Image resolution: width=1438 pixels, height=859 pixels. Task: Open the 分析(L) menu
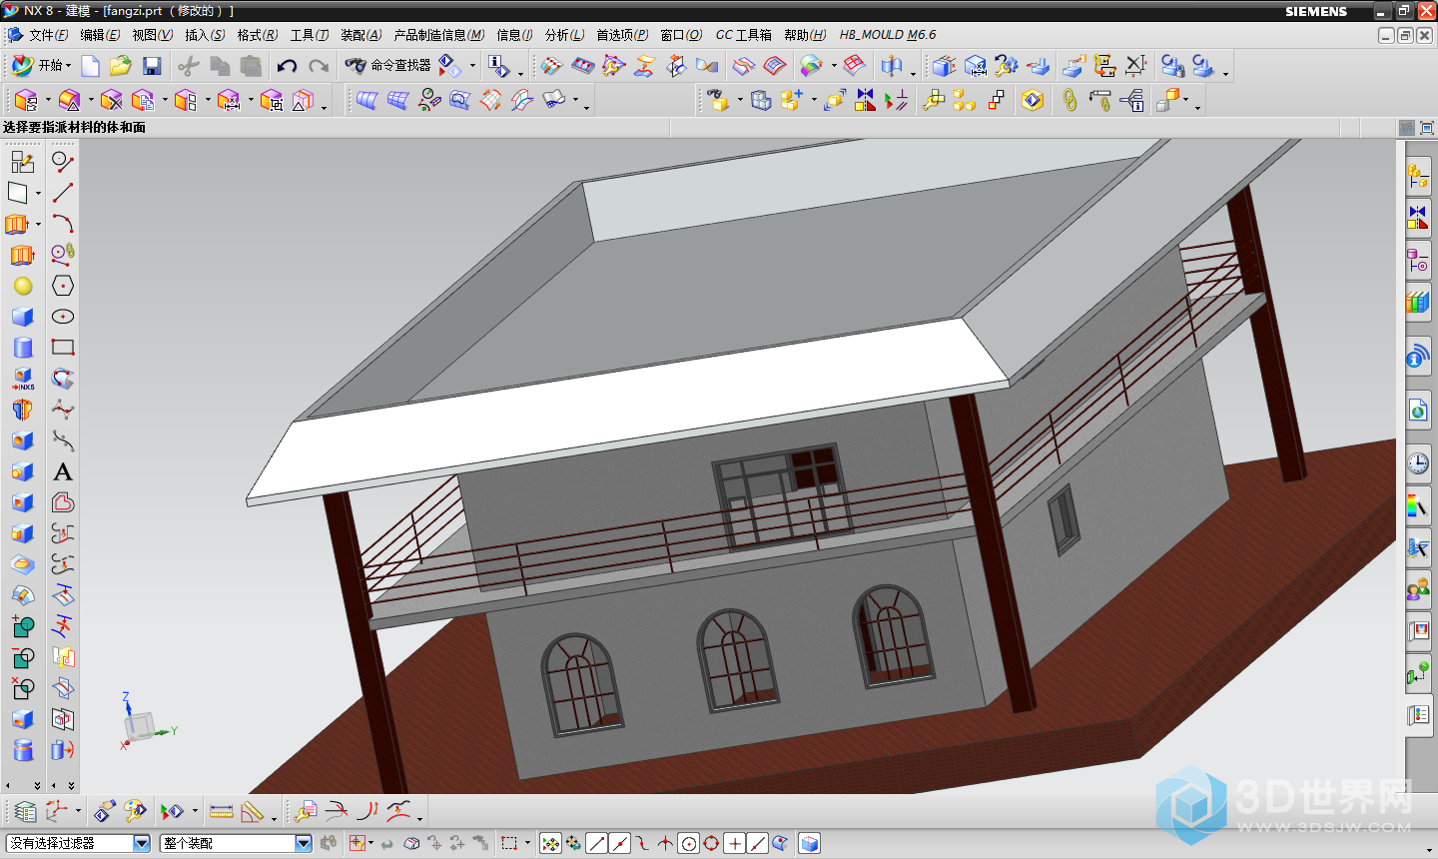click(564, 35)
